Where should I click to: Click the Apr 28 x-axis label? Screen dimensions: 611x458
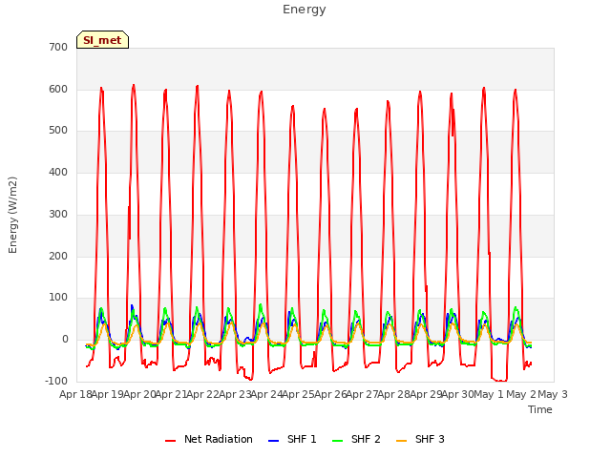(x=394, y=394)
